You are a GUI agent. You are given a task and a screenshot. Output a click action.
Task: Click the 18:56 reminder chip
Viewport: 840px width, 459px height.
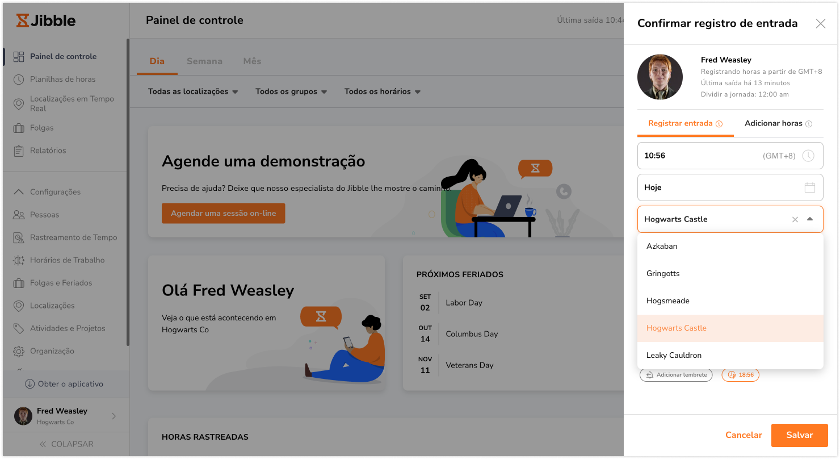(x=740, y=375)
